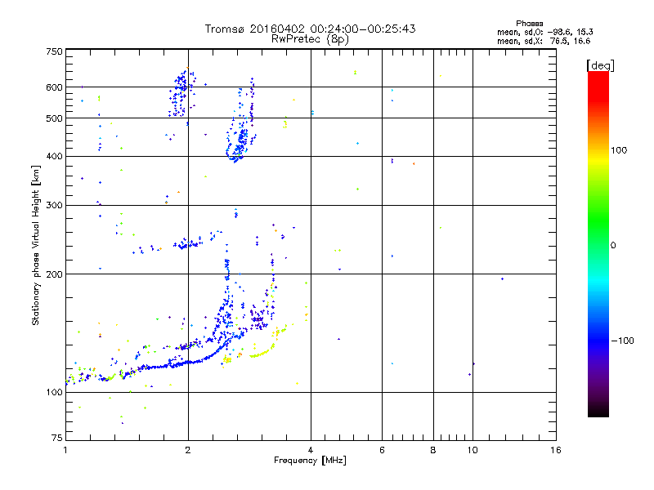Click the colorbar tick label '0'

point(613,245)
